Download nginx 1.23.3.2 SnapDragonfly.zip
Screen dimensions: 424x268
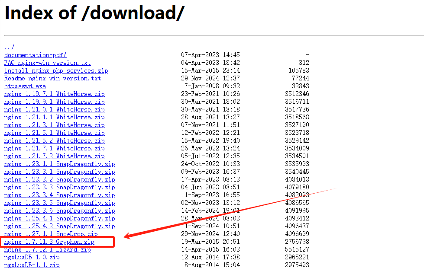[60, 180]
